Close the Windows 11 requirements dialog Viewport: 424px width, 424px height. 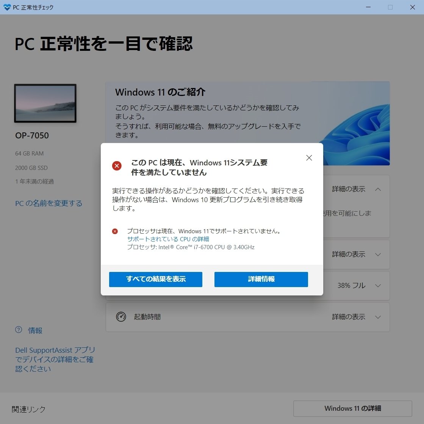(x=309, y=158)
